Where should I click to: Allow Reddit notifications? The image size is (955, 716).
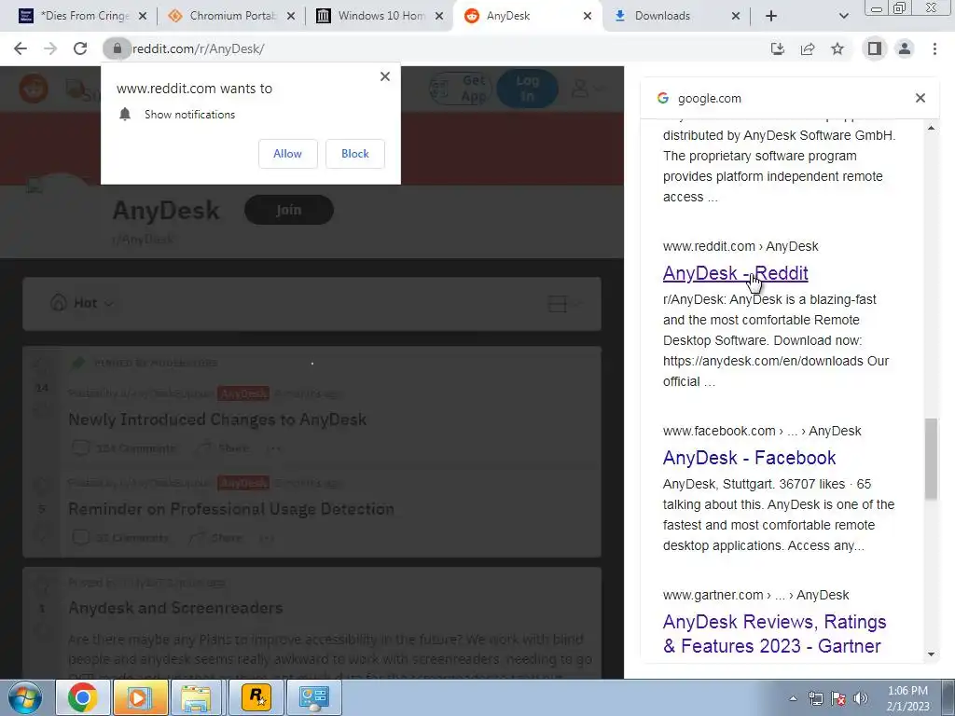click(x=287, y=154)
